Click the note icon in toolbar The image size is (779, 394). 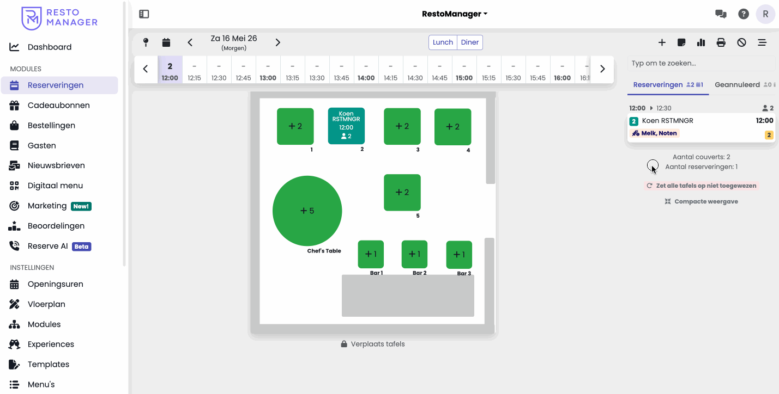681,42
